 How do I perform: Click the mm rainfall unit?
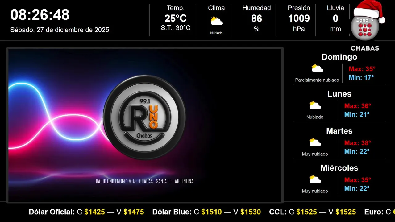335,29
